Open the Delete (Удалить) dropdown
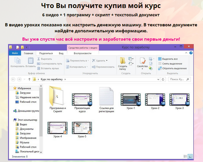The width and height of the screenshot is (203, 162). (100, 60)
